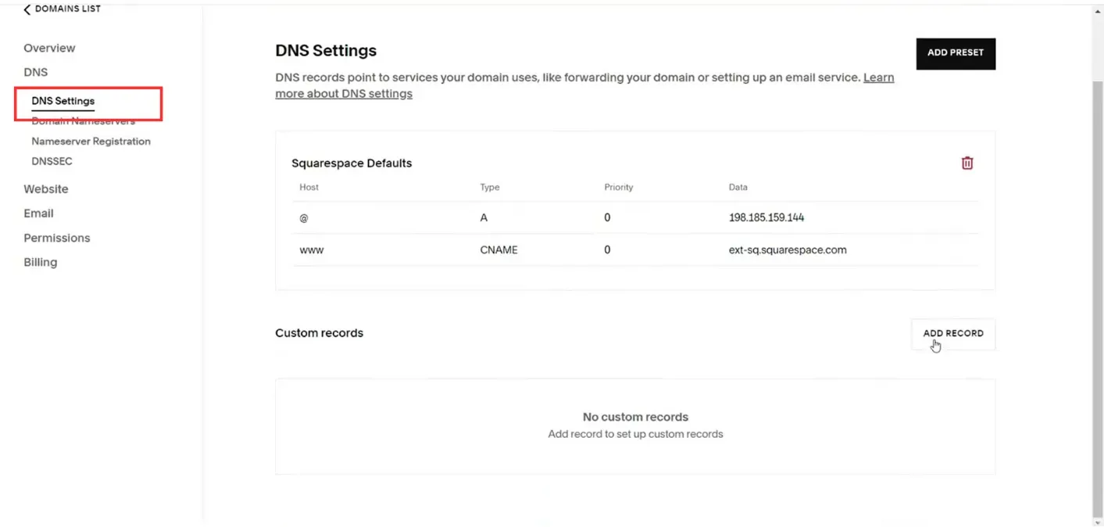Viewport: 1104px width, 527px height.
Task: Expand the Website sidebar section
Action: (x=46, y=189)
